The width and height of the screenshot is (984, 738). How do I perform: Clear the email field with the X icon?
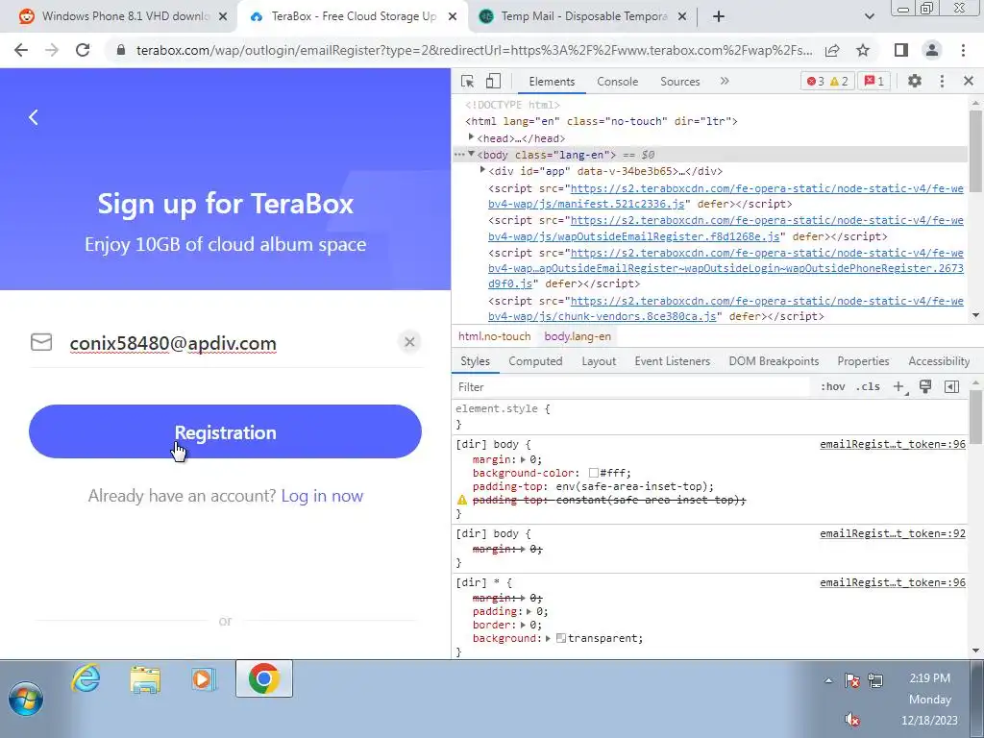(409, 342)
